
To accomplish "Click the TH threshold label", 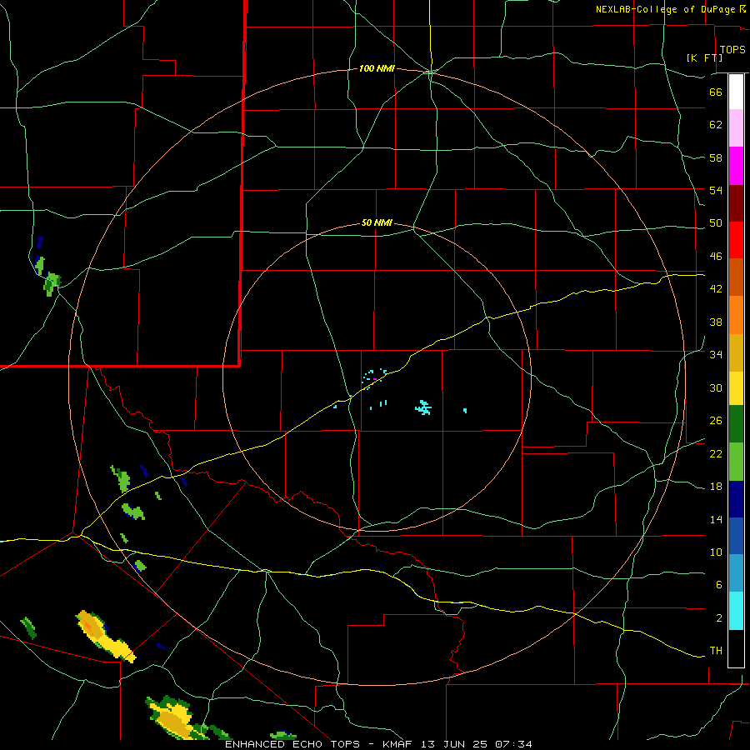I will 716,651.
